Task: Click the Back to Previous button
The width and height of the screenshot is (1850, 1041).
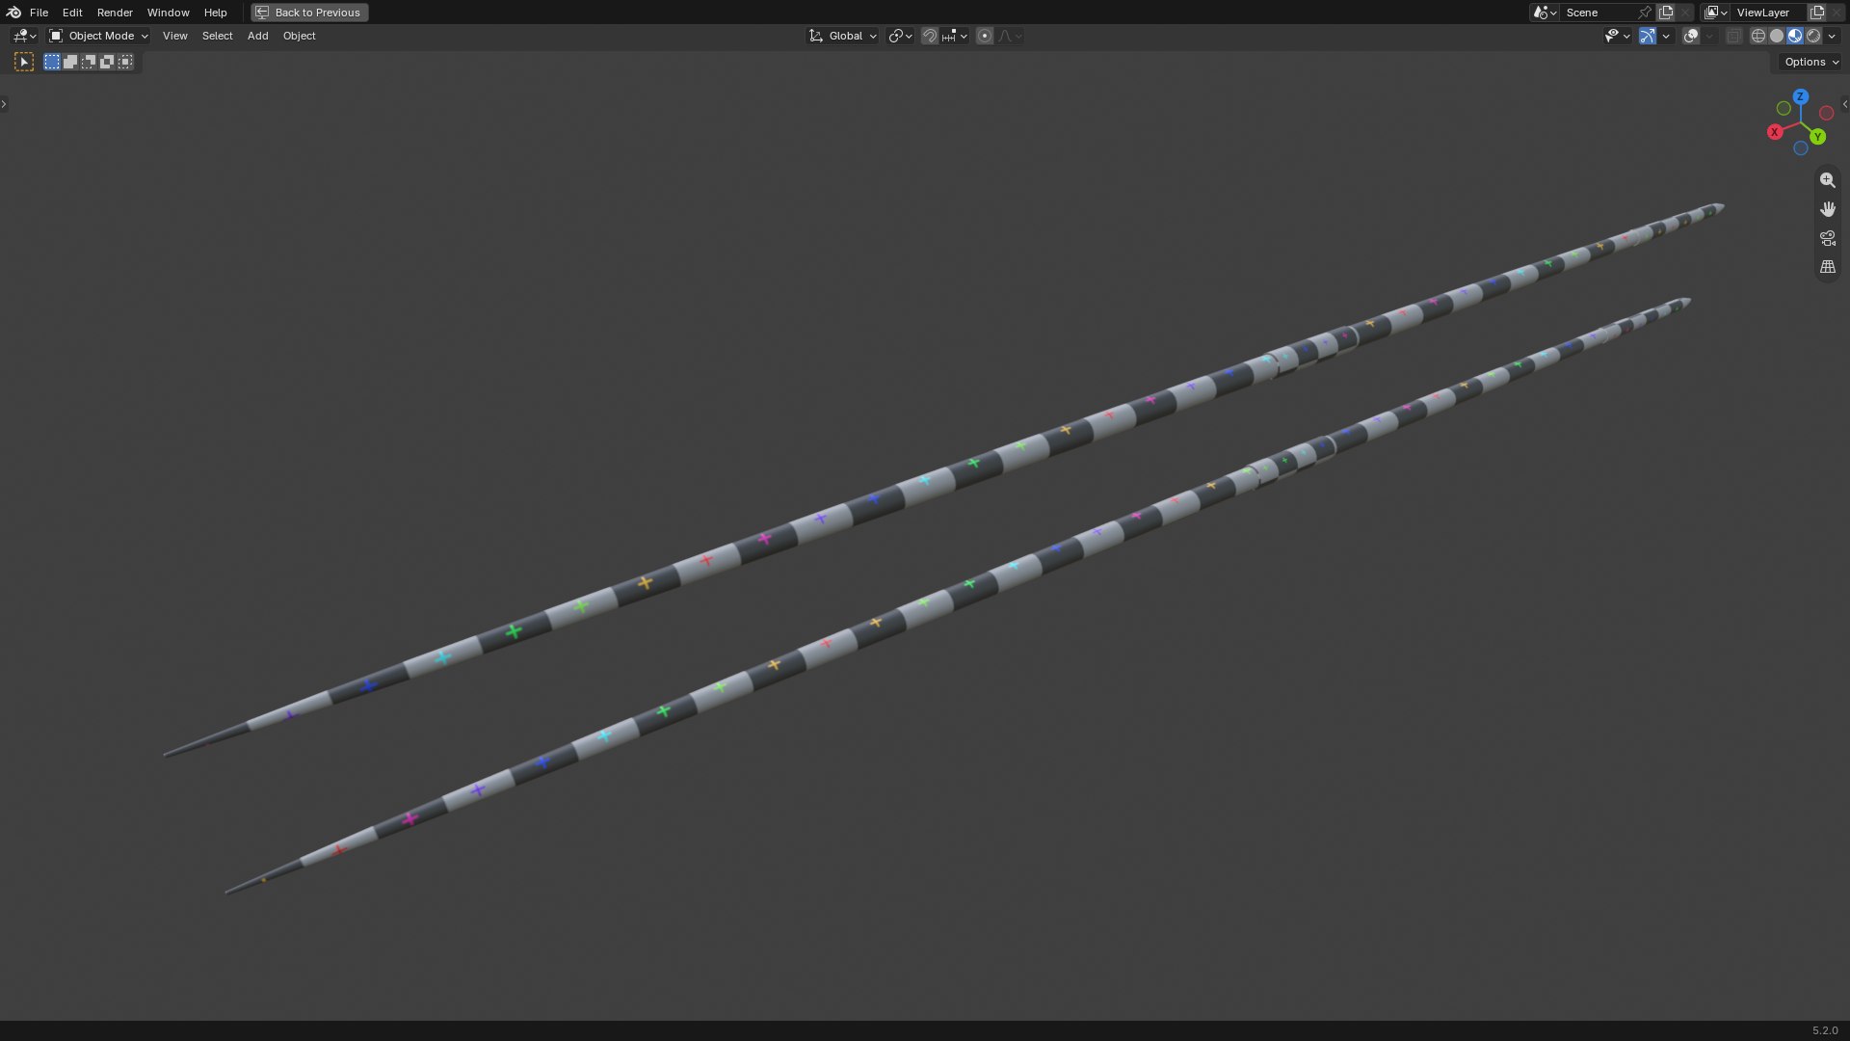Action: coord(309,13)
